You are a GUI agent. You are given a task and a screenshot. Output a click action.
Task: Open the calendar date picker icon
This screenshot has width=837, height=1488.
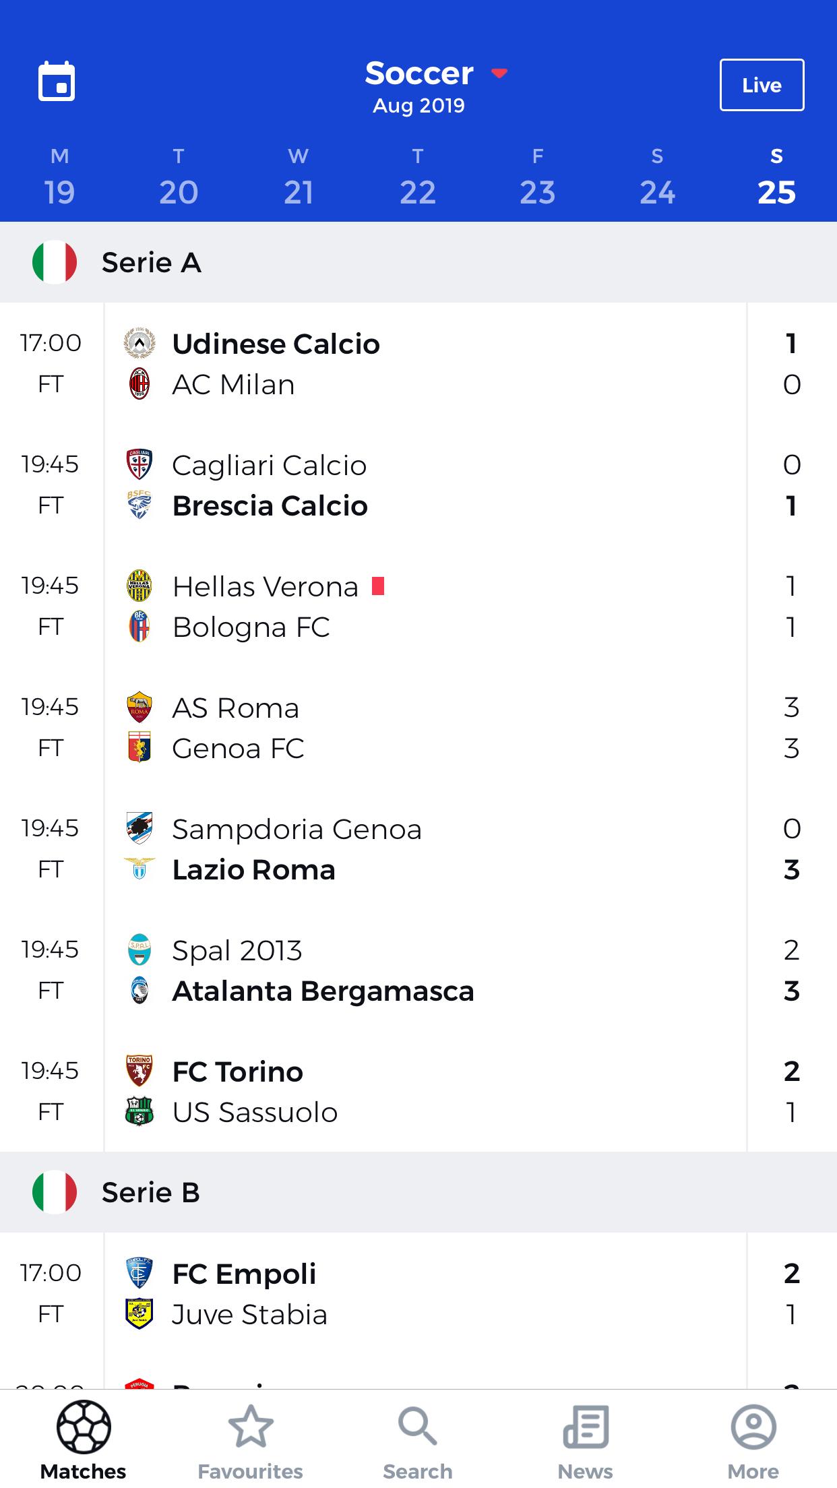(57, 82)
